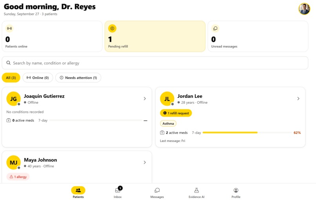Click the Asthma condition tag

coord(168,124)
